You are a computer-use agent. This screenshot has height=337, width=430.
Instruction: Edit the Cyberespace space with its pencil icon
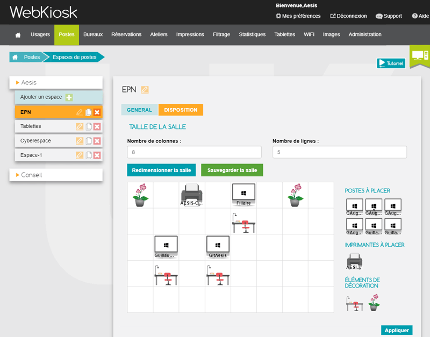click(x=79, y=141)
